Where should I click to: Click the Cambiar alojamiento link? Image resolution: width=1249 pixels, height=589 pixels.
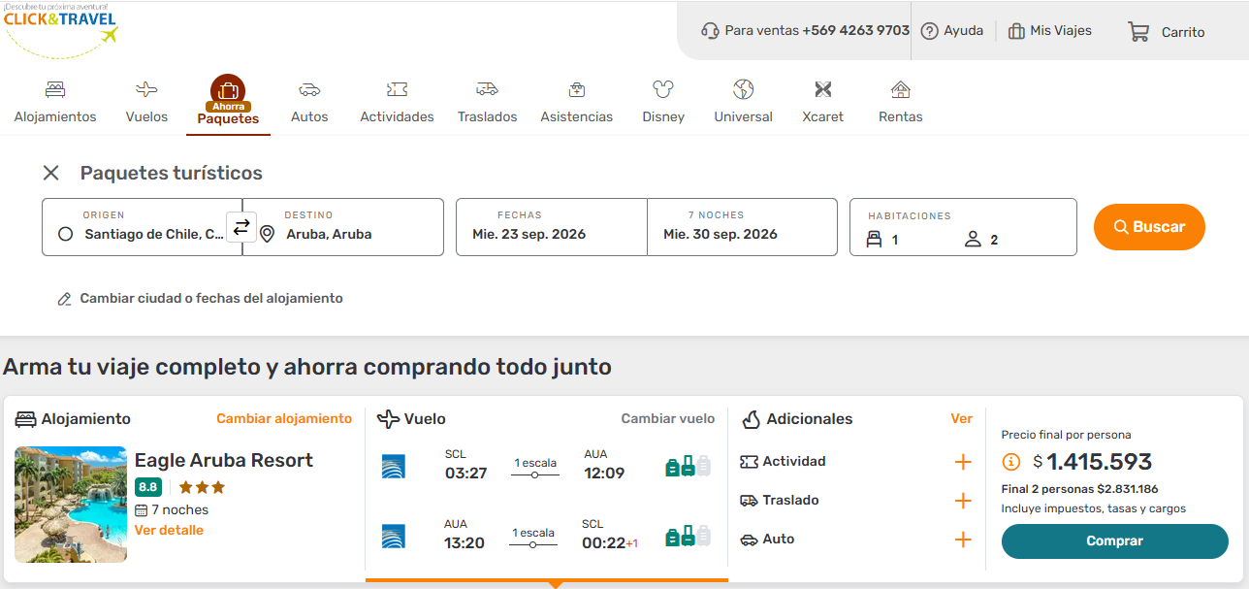284,419
